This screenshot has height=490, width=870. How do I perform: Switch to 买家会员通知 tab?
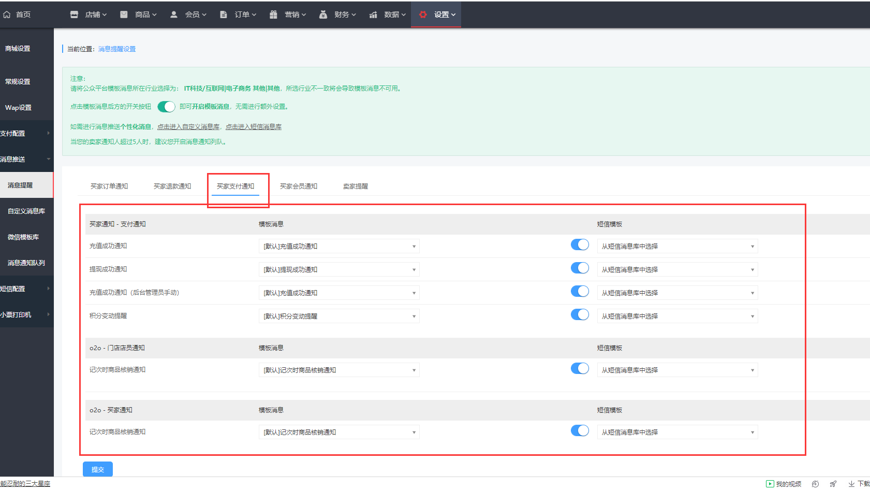(x=299, y=186)
